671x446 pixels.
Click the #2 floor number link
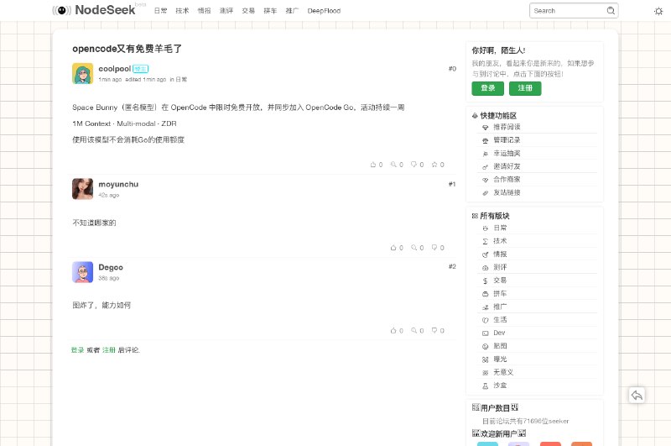(452, 266)
